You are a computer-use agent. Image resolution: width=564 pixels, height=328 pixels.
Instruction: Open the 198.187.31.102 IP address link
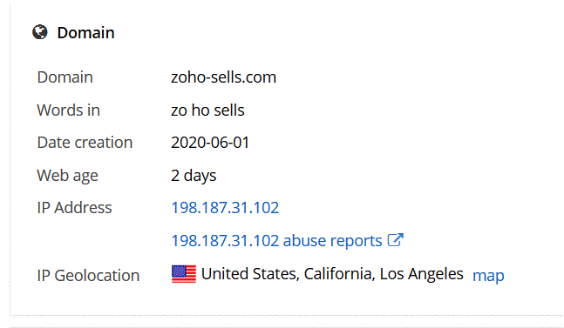pyautogui.click(x=225, y=208)
